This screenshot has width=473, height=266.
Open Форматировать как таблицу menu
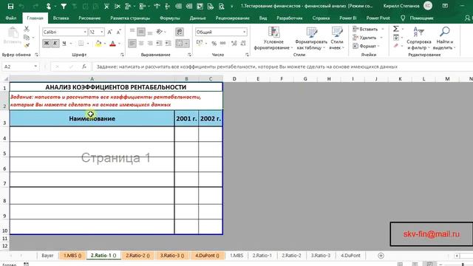coord(311,38)
